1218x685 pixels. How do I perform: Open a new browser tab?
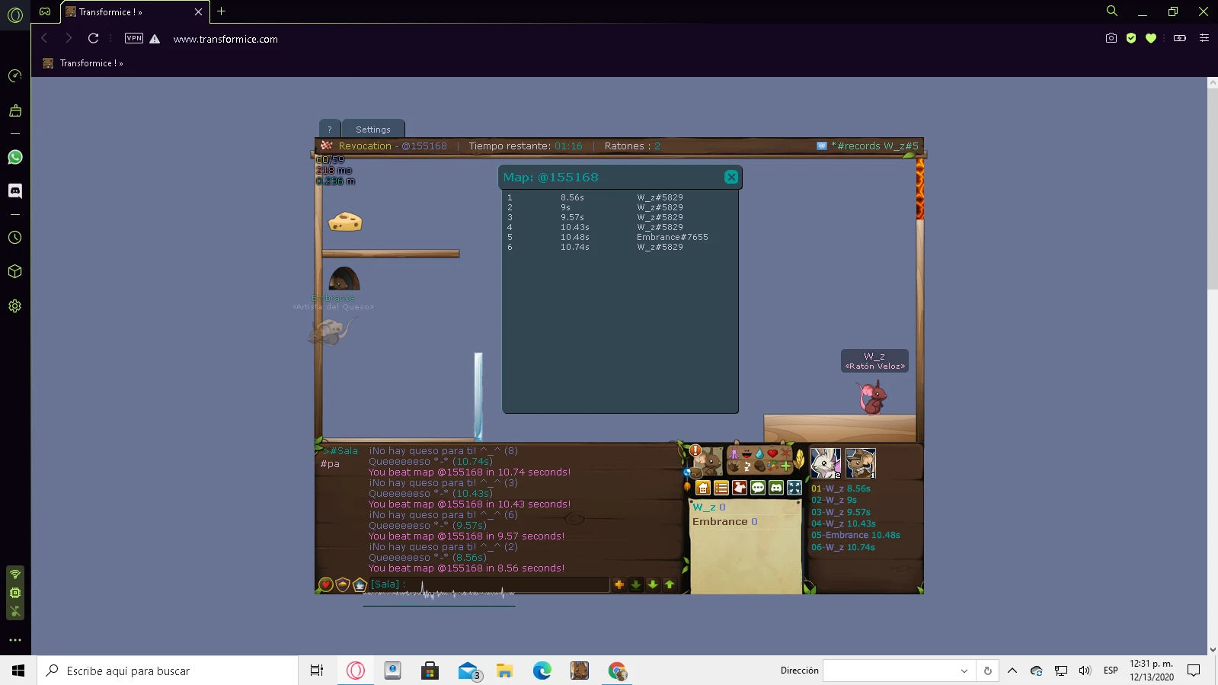point(222,11)
